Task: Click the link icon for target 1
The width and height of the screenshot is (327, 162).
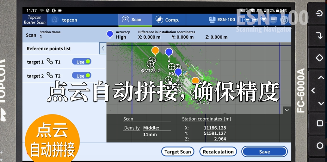Action: coord(50,61)
